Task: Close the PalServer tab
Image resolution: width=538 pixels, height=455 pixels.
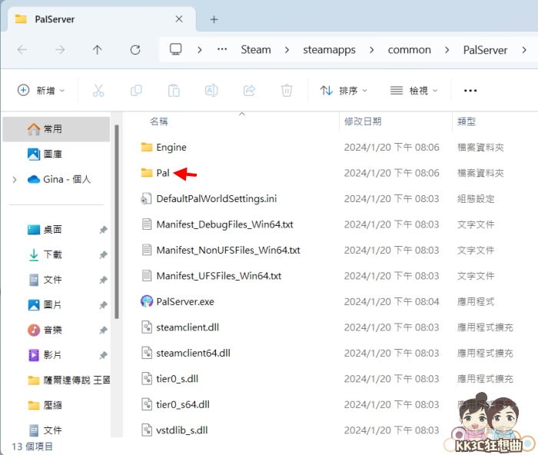Action: tap(179, 19)
